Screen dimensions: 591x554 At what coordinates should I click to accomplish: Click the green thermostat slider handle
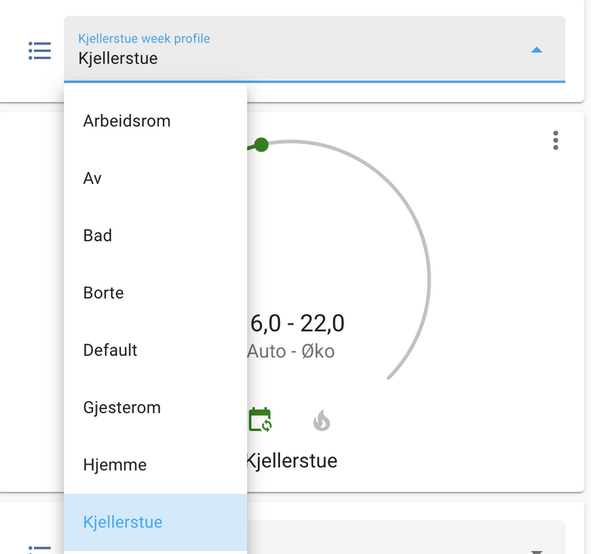pyautogui.click(x=261, y=145)
